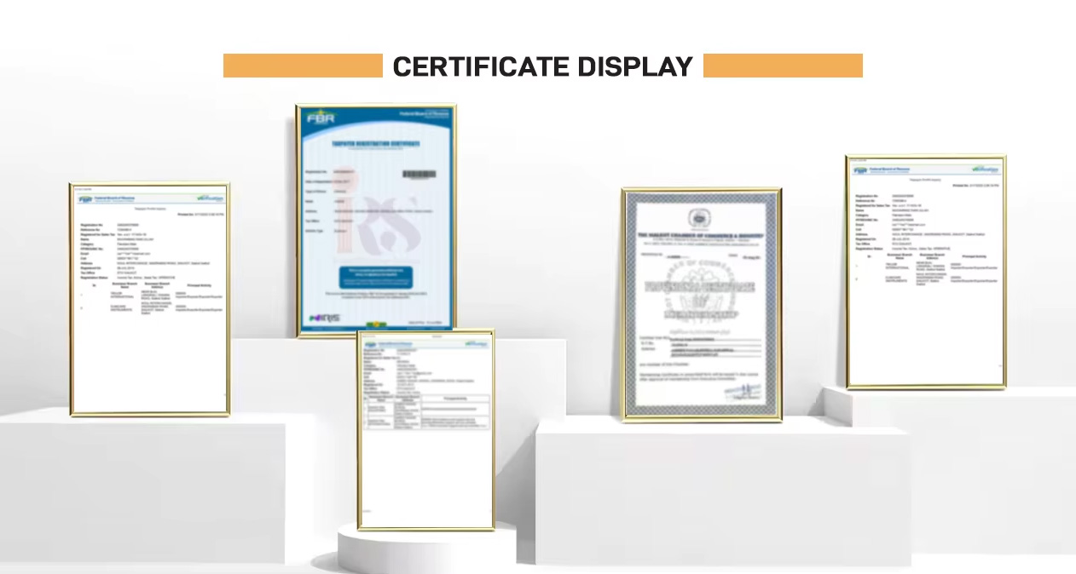Click the FBR logo on bottom-center certificate
Image resolution: width=1076 pixels, height=574 pixels.
372,345
